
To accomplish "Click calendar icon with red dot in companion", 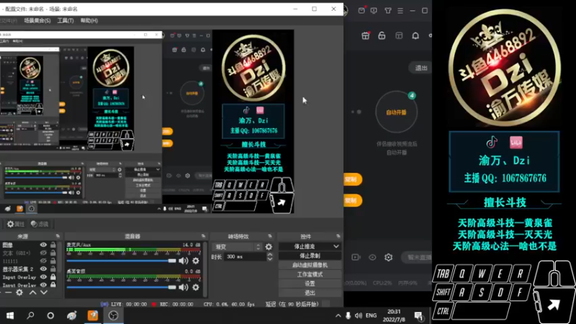I will pyautogui.click(x=366, y=35).
